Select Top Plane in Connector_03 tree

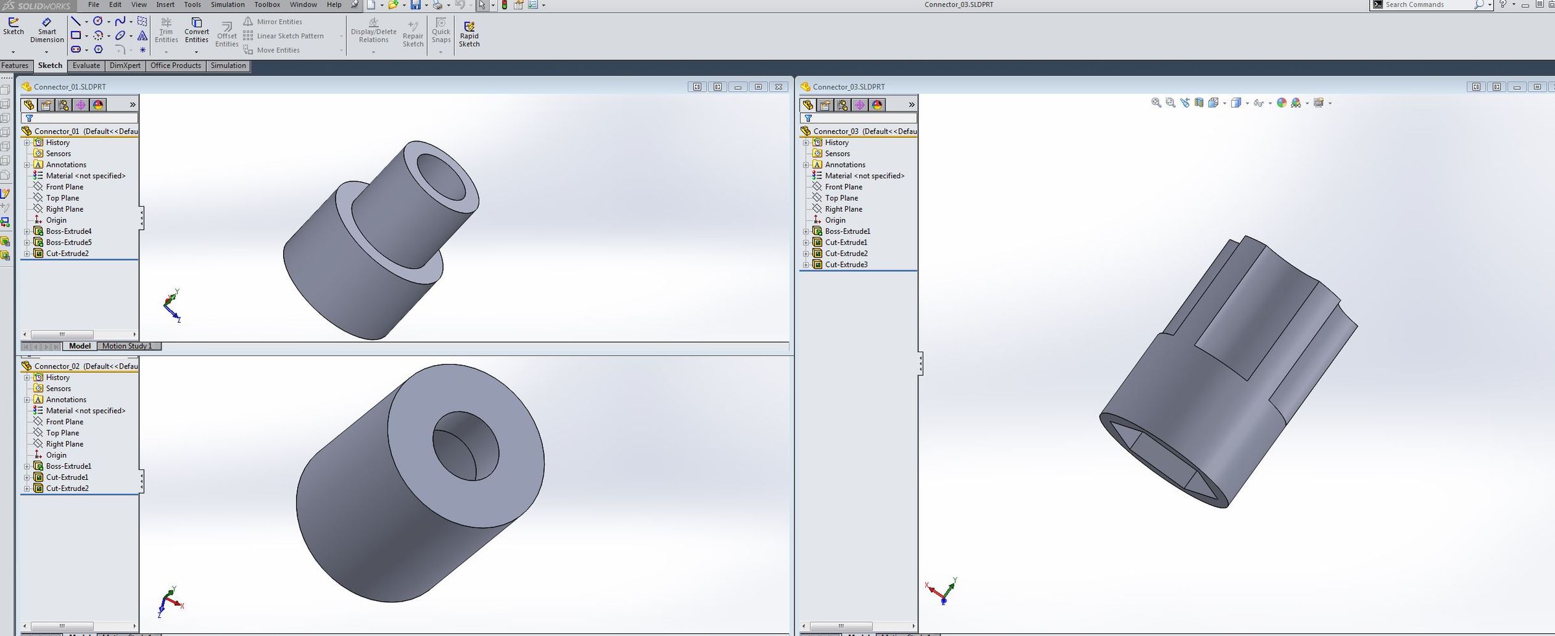[x=841, y=198]
